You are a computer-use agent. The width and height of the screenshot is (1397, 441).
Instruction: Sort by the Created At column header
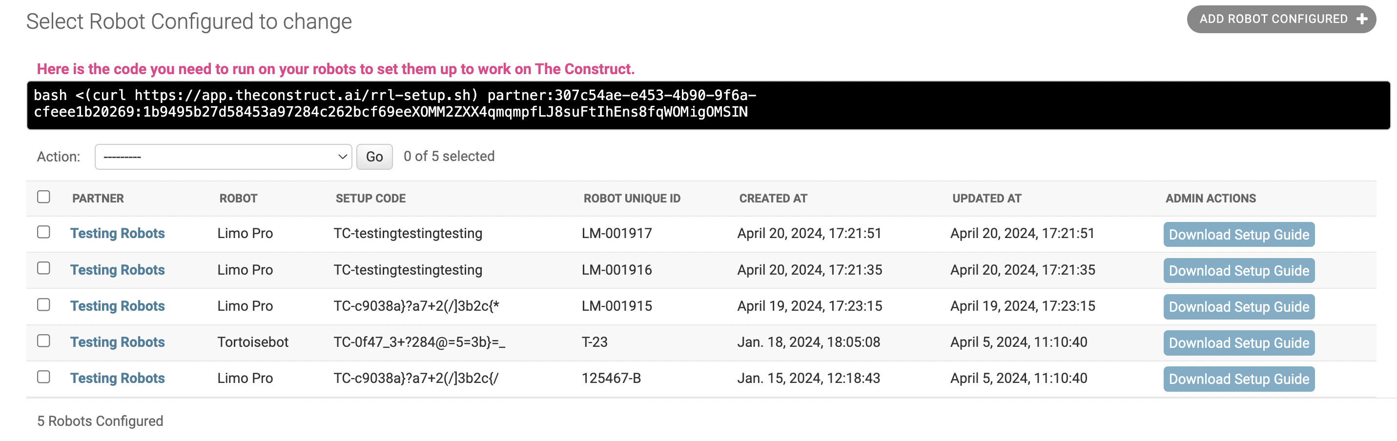[773, 198]
